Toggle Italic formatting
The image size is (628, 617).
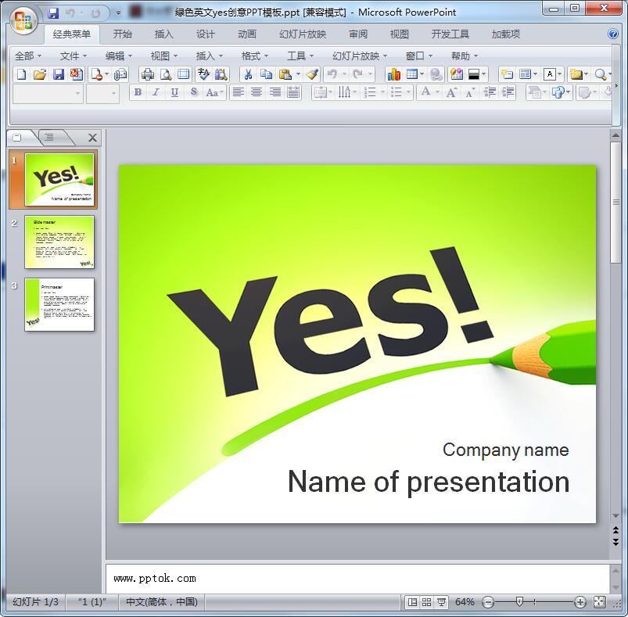point(156,92)
